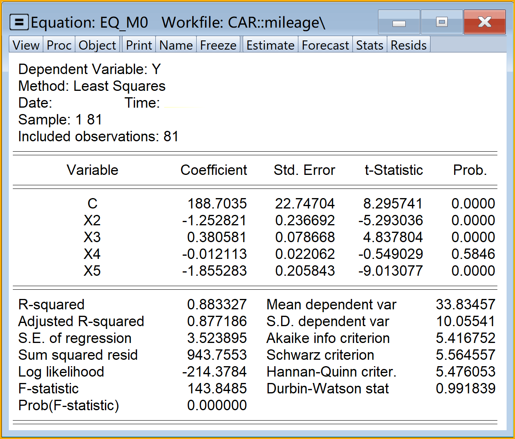This screenshot has height=439, width=515.
Task: Click the X2 coefficient value -1.252821
Action: tap(215, 221)
